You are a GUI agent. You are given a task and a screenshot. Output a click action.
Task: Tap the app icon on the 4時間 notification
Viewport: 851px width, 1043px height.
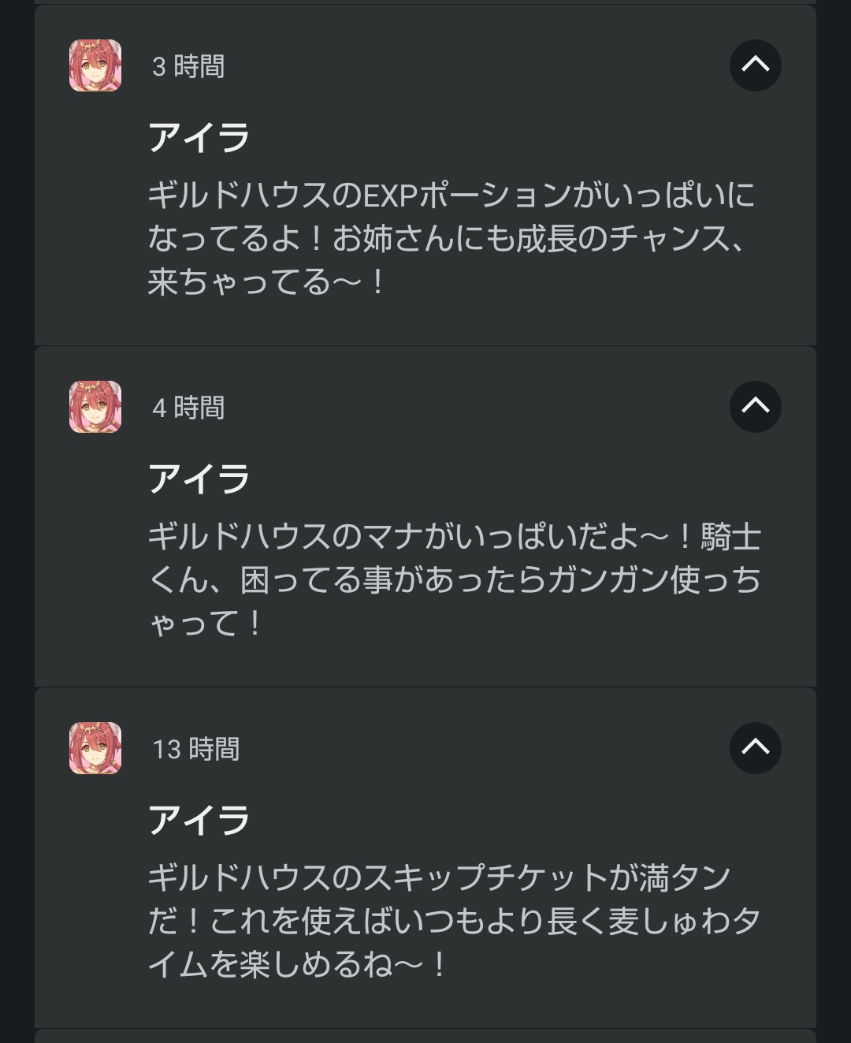(95, 407)
